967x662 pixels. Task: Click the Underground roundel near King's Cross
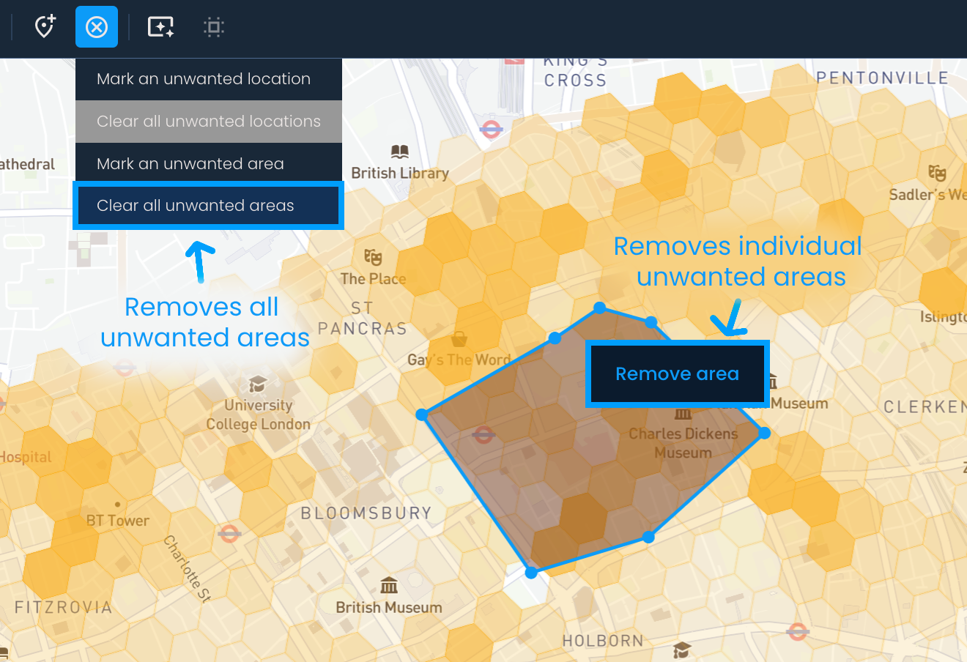click(x=491, y=130)
